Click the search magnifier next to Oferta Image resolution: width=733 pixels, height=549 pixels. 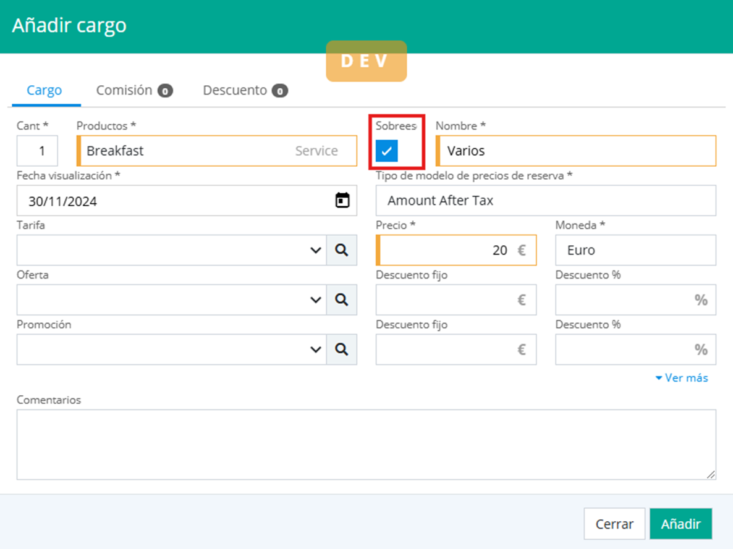341,300
